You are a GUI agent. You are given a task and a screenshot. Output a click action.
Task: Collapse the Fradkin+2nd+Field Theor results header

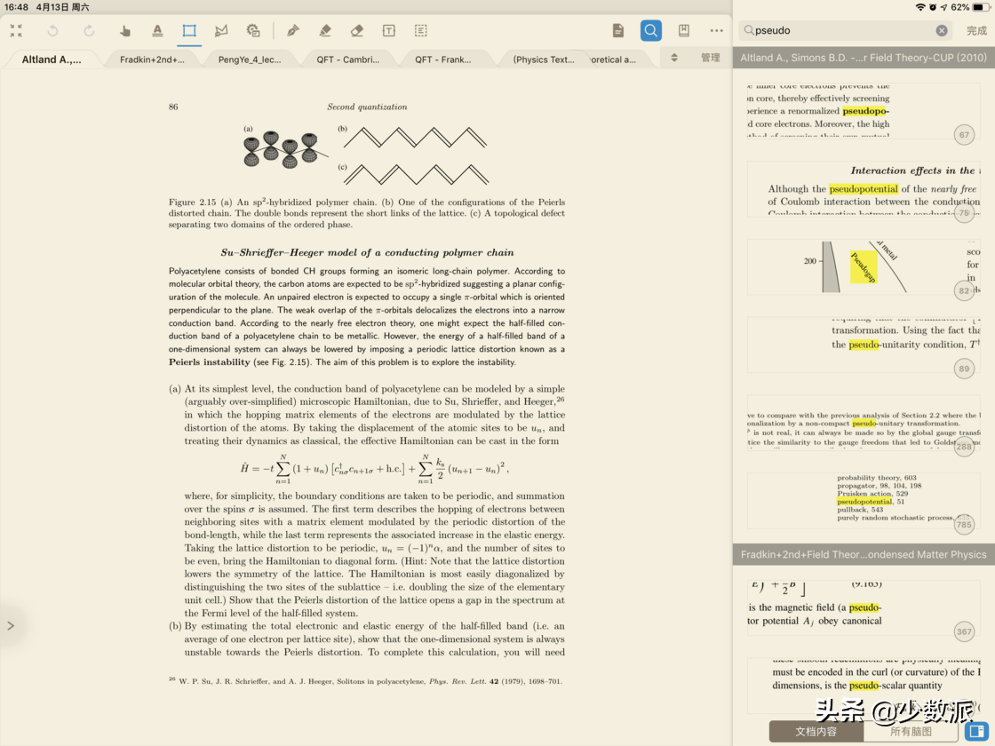click(864, 554)
